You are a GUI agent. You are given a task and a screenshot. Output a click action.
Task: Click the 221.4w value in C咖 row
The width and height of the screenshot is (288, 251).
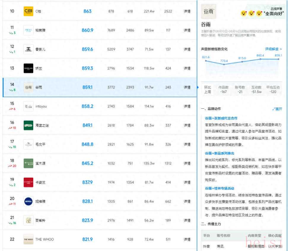point(149,11)
